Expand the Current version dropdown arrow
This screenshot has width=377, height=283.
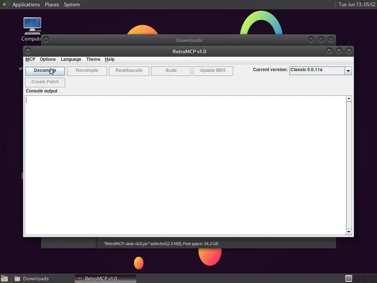pyautogui.click(x=348, y=71)
